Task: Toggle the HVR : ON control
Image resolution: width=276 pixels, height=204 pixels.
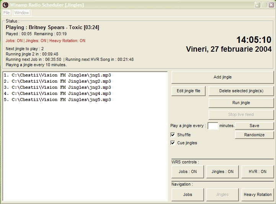Action: click(258, 171)
